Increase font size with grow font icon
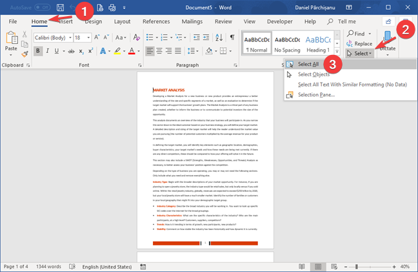The width and height of the screenshot is (418, 272). click(97, 37)
